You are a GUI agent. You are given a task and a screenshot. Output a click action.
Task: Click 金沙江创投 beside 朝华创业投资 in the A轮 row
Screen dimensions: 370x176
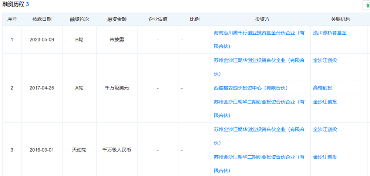pyautogui.click(x=325, y=60)
